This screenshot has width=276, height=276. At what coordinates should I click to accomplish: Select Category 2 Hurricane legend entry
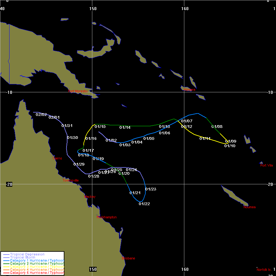coord(37,263)
